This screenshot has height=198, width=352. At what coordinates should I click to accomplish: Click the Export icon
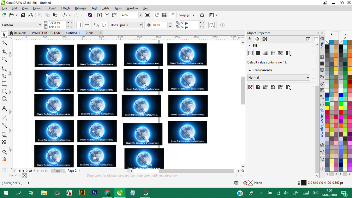point(107,15)
